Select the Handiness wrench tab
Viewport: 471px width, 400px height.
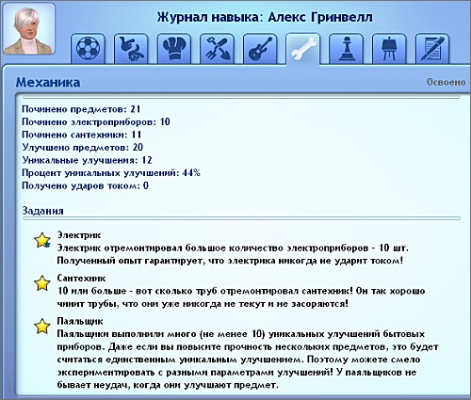pyautogui.click(x=303, y=49)
